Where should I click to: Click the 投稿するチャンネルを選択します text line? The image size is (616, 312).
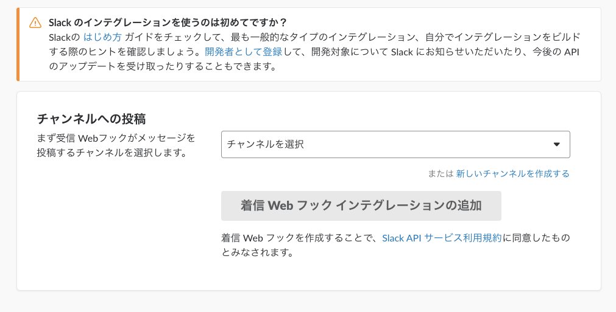tap(111, 152)
